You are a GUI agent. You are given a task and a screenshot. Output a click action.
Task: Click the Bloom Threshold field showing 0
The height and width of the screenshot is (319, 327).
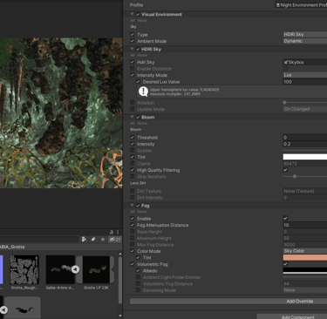[305, 137]
